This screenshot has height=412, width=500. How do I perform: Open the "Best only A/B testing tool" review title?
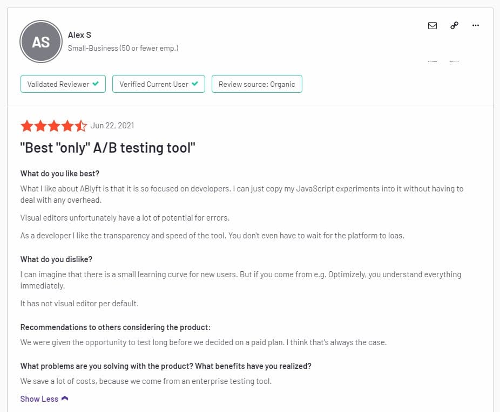(x=107, y=148)
